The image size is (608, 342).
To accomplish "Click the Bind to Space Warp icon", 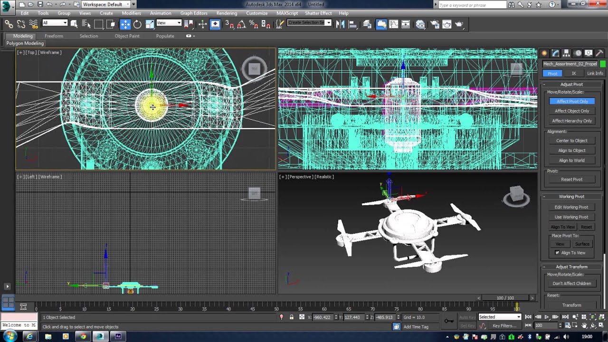I will [33, 24].
